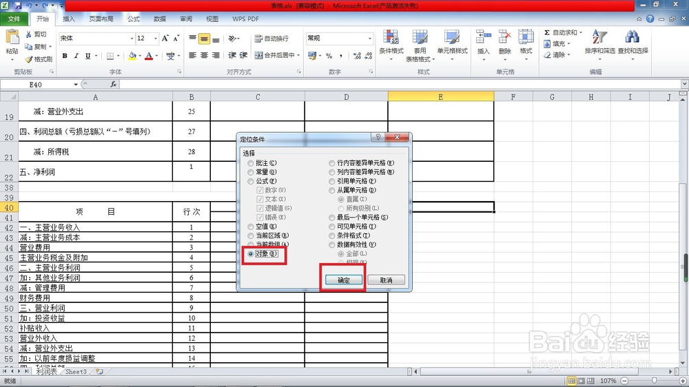The width and height of the screenshot is (689, 387).
Task: Click the Paste clipboard icon
Action: point(12,37)
